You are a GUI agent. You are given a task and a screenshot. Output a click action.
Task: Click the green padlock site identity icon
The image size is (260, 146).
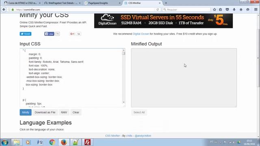(x=13, y=10)
